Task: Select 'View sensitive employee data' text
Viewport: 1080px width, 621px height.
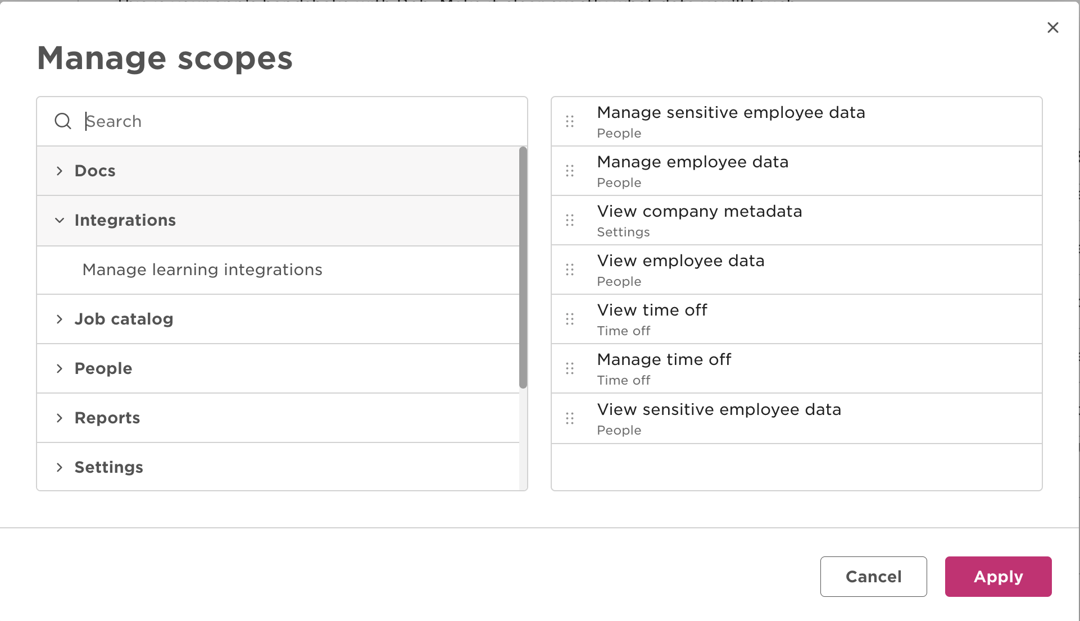Action: pos(719,409)
